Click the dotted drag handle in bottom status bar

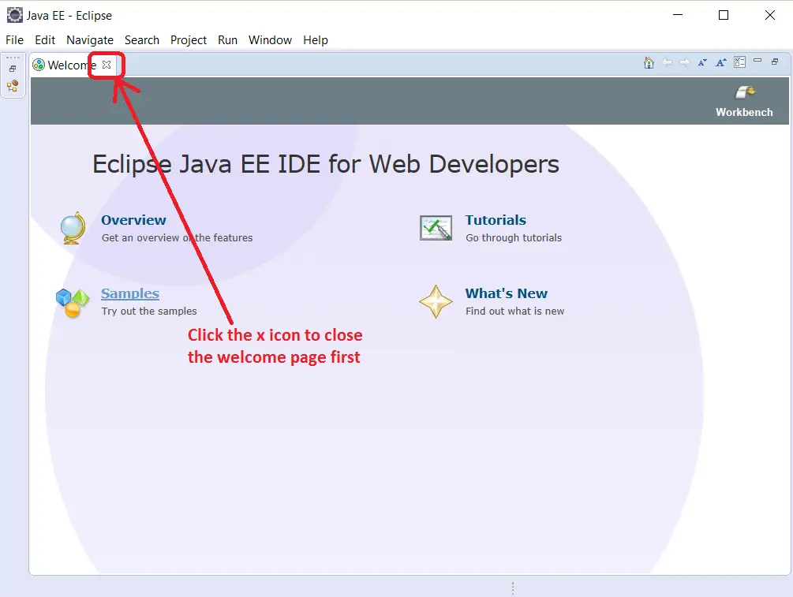[513, 588]
